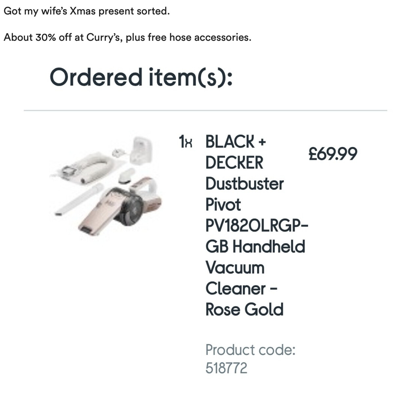
Task: Click the £69.99 price
Action: (333, 154)
